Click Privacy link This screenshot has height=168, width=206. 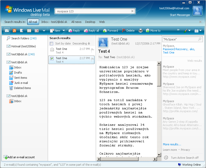coord(185,150)
